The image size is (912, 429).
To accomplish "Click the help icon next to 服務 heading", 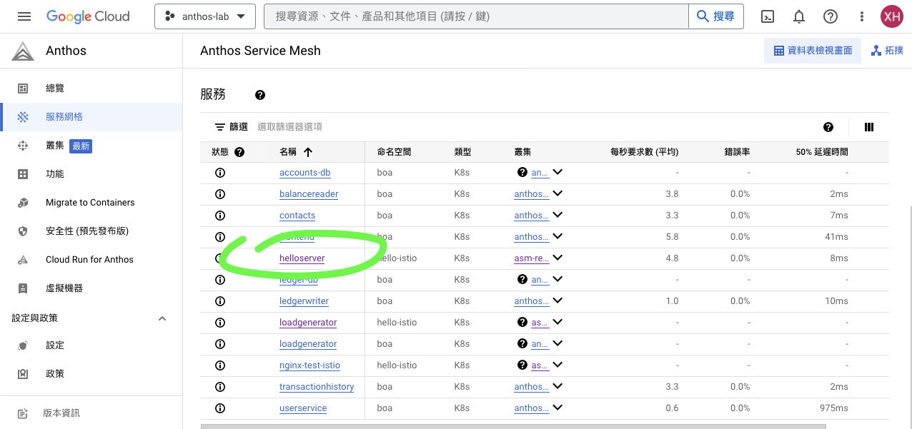I will (x=260, y=95).
